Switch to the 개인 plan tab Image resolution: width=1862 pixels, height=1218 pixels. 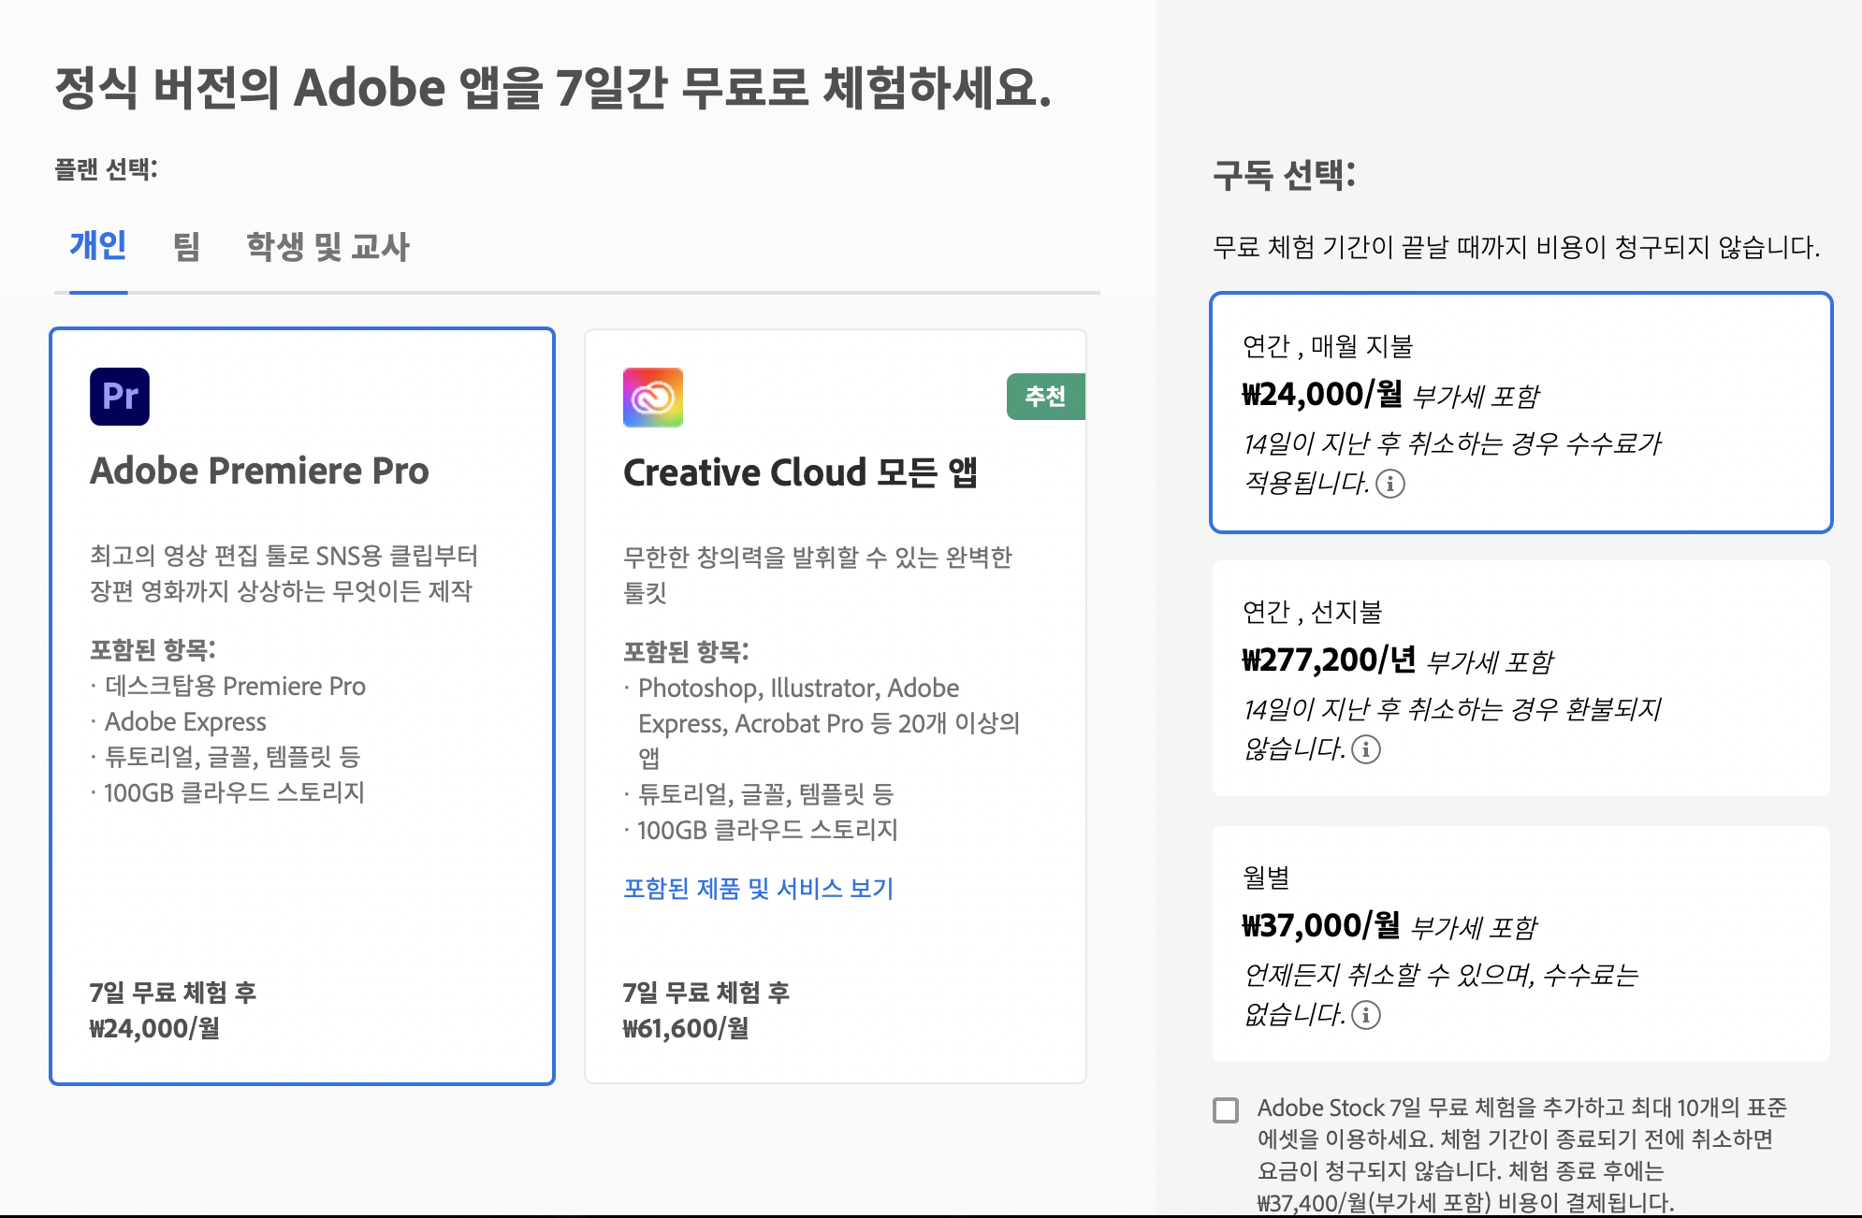coord(98,246)
